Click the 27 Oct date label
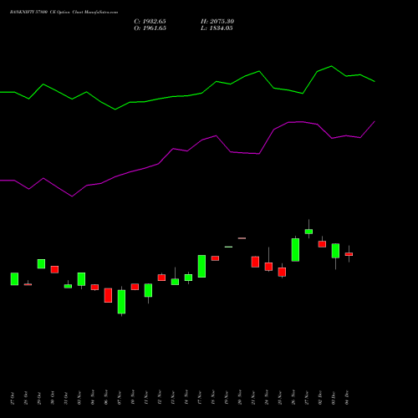Viewport: 418px width, 418px height. [x=13, y=398]
